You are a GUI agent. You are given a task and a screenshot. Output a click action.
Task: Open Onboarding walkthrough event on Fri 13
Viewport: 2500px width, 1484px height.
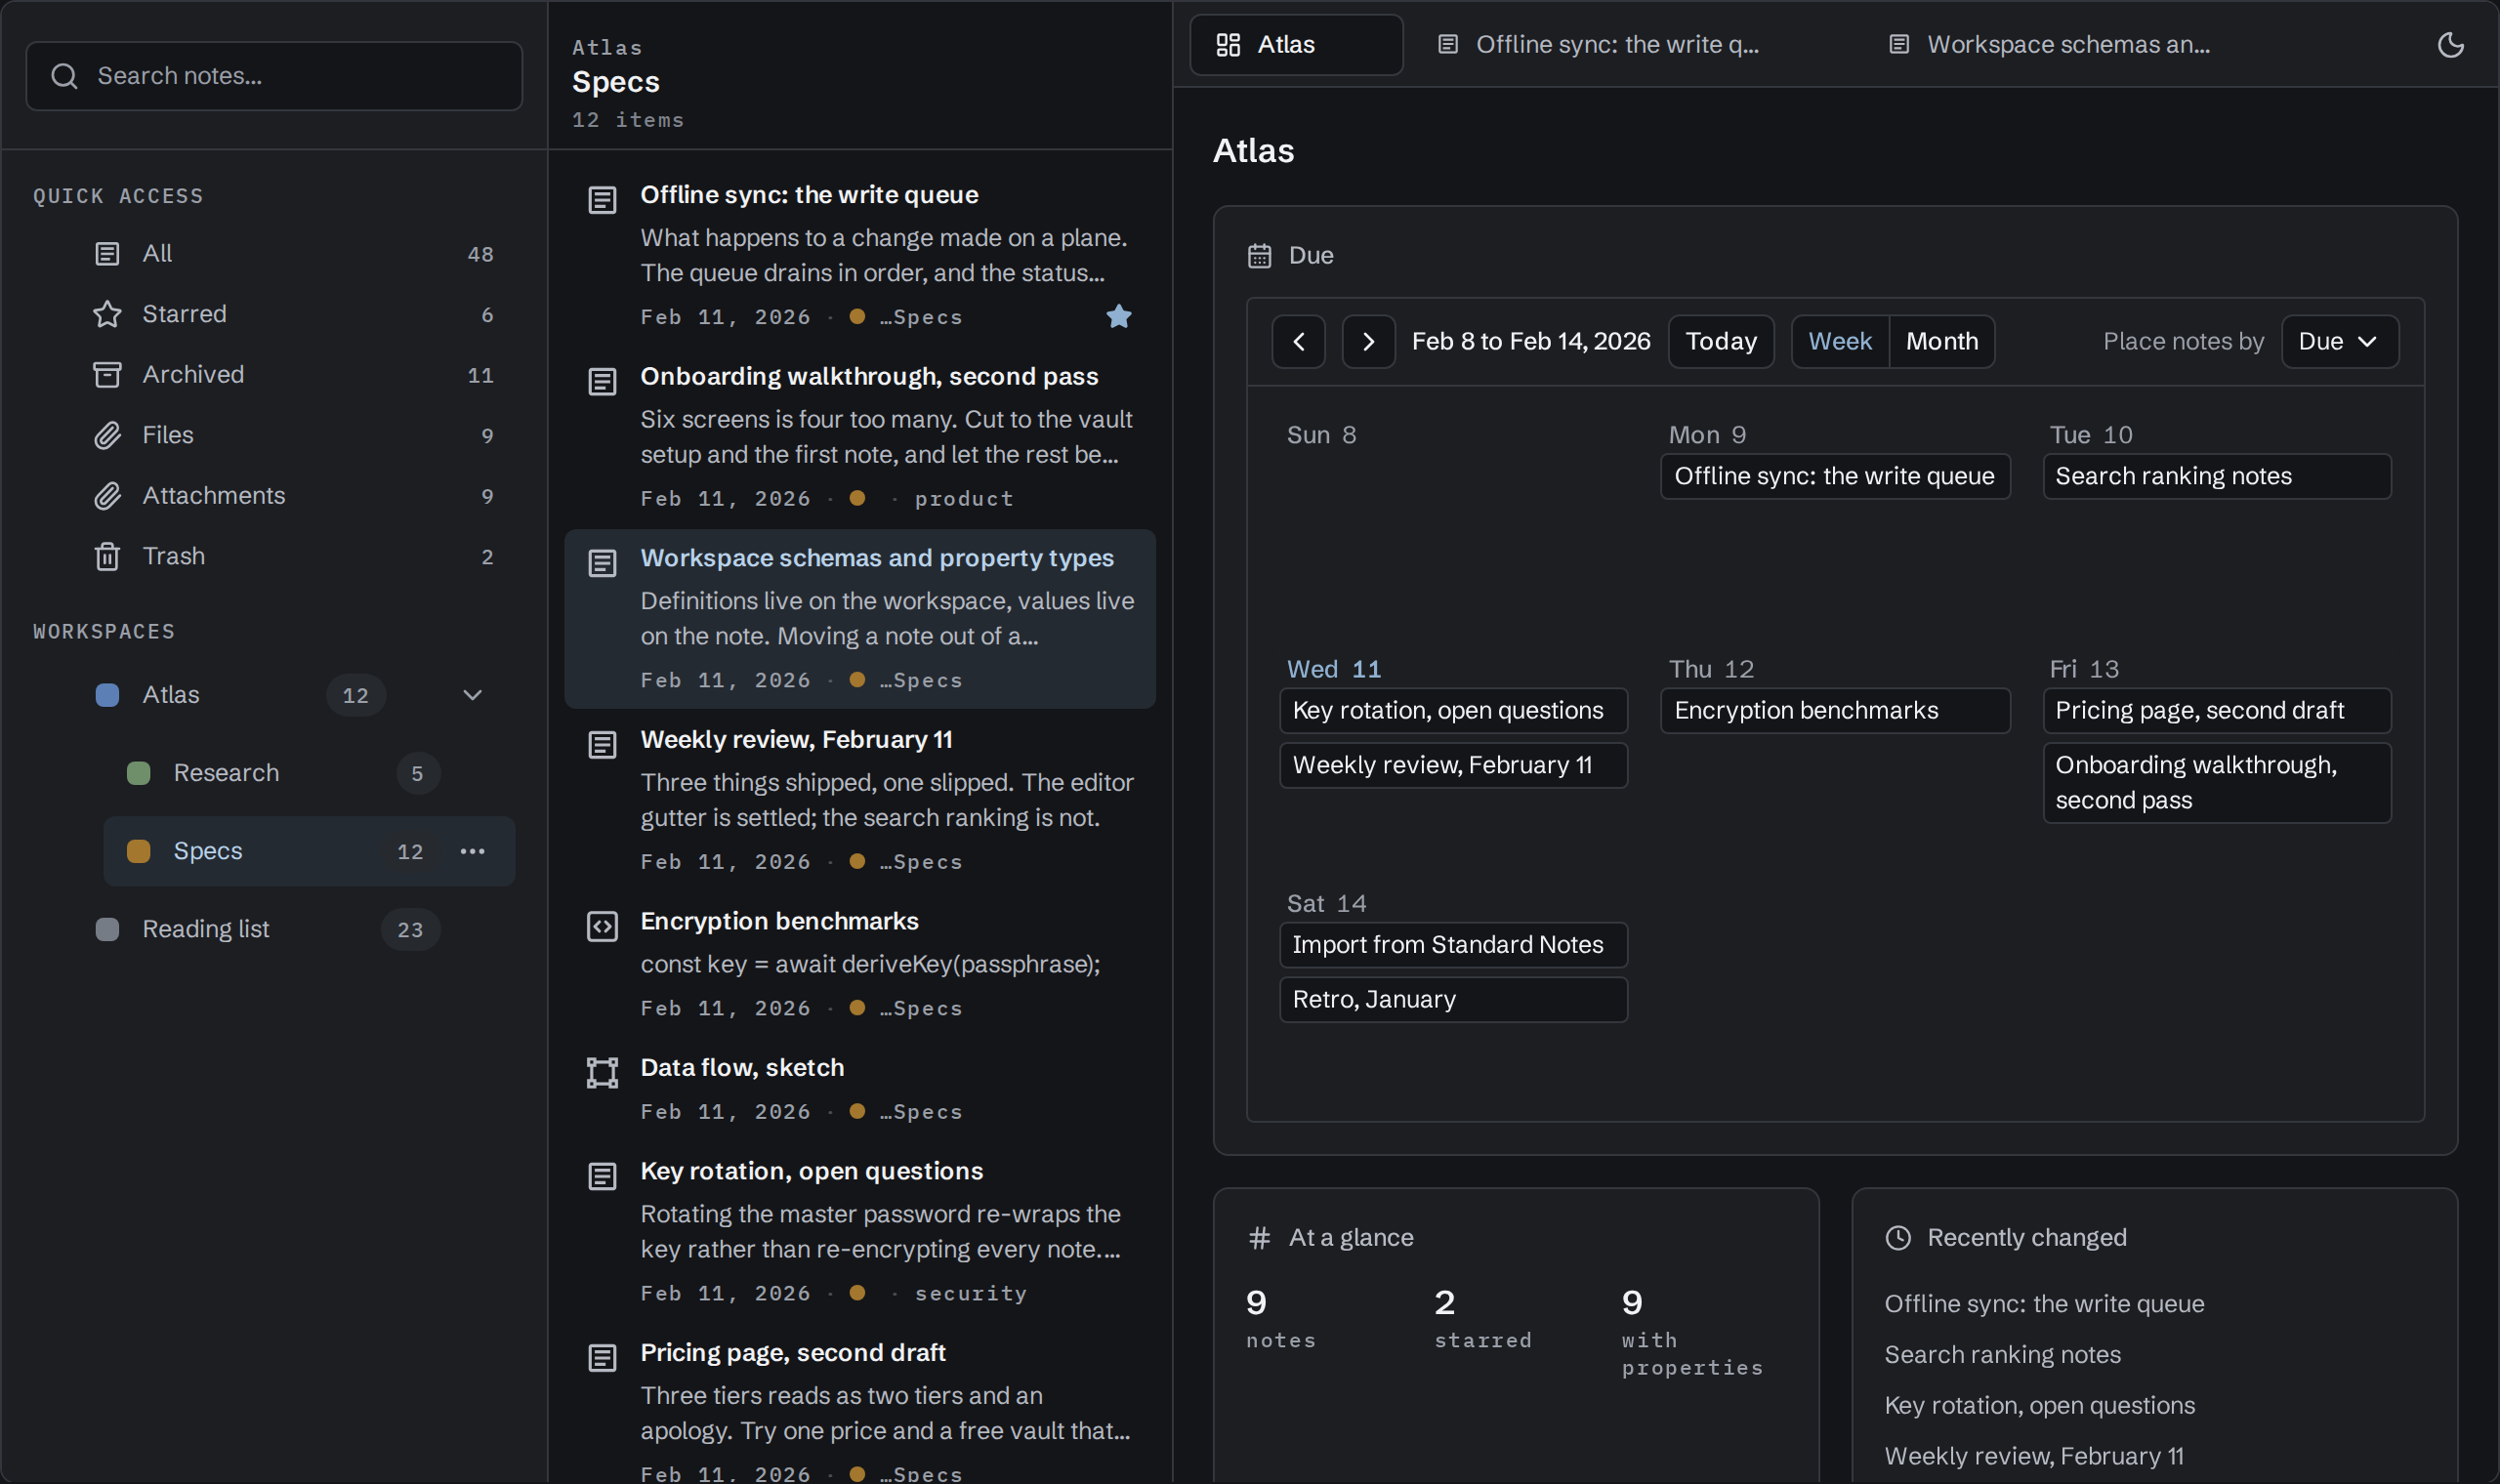pos(2216,783)
